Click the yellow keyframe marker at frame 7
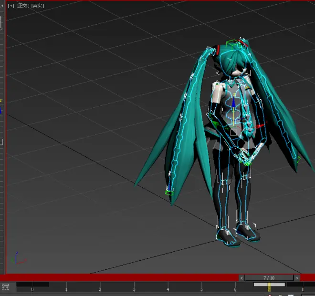The height and width of the screenshot is (296, 315). pos(269,287)
